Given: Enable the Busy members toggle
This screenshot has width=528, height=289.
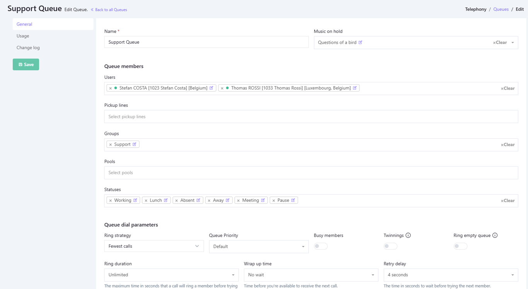Looking at the screenshot, I should pos(321,246).
